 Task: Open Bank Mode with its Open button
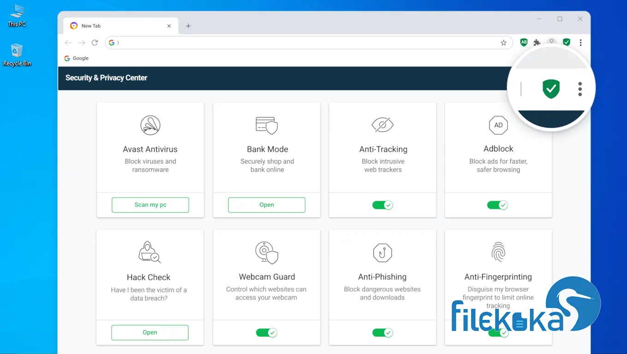pos(266,205)
